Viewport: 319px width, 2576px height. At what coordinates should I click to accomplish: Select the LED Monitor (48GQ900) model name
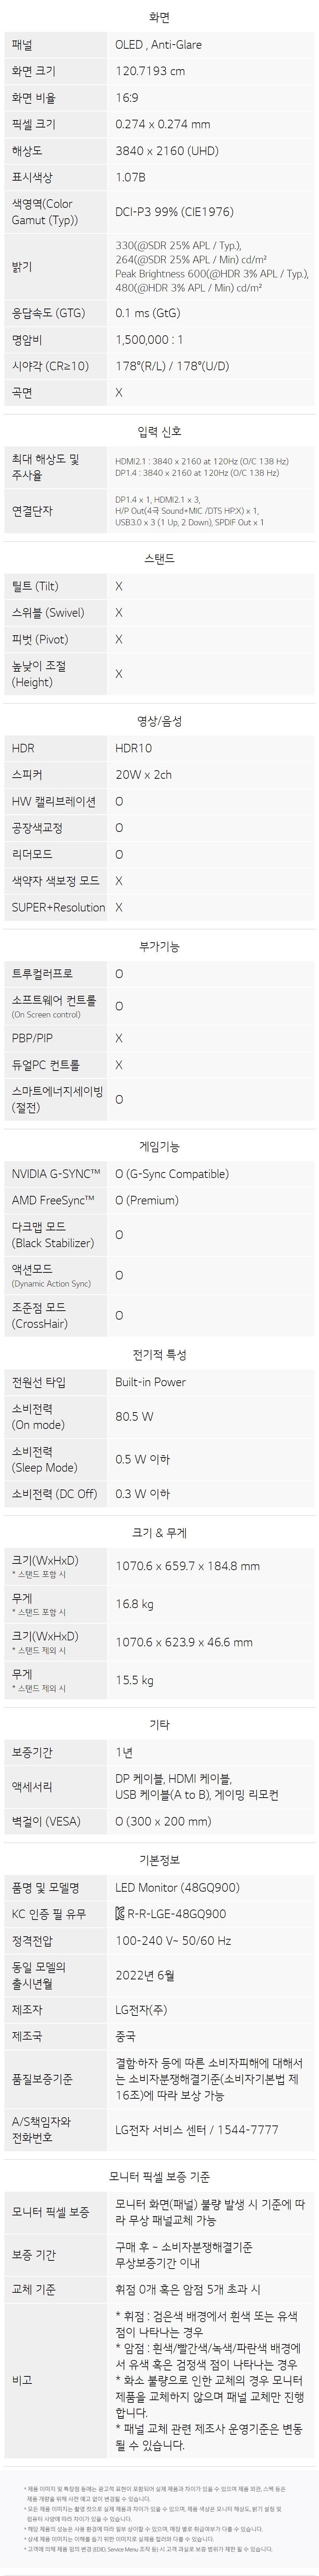click(177, 1887)
